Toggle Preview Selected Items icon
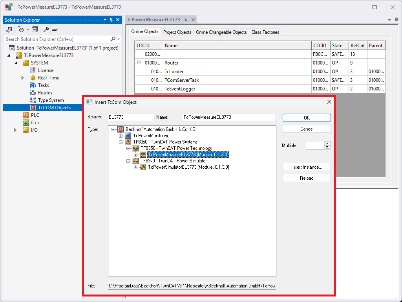The image size is (402, 302). [x=55, y=30]
